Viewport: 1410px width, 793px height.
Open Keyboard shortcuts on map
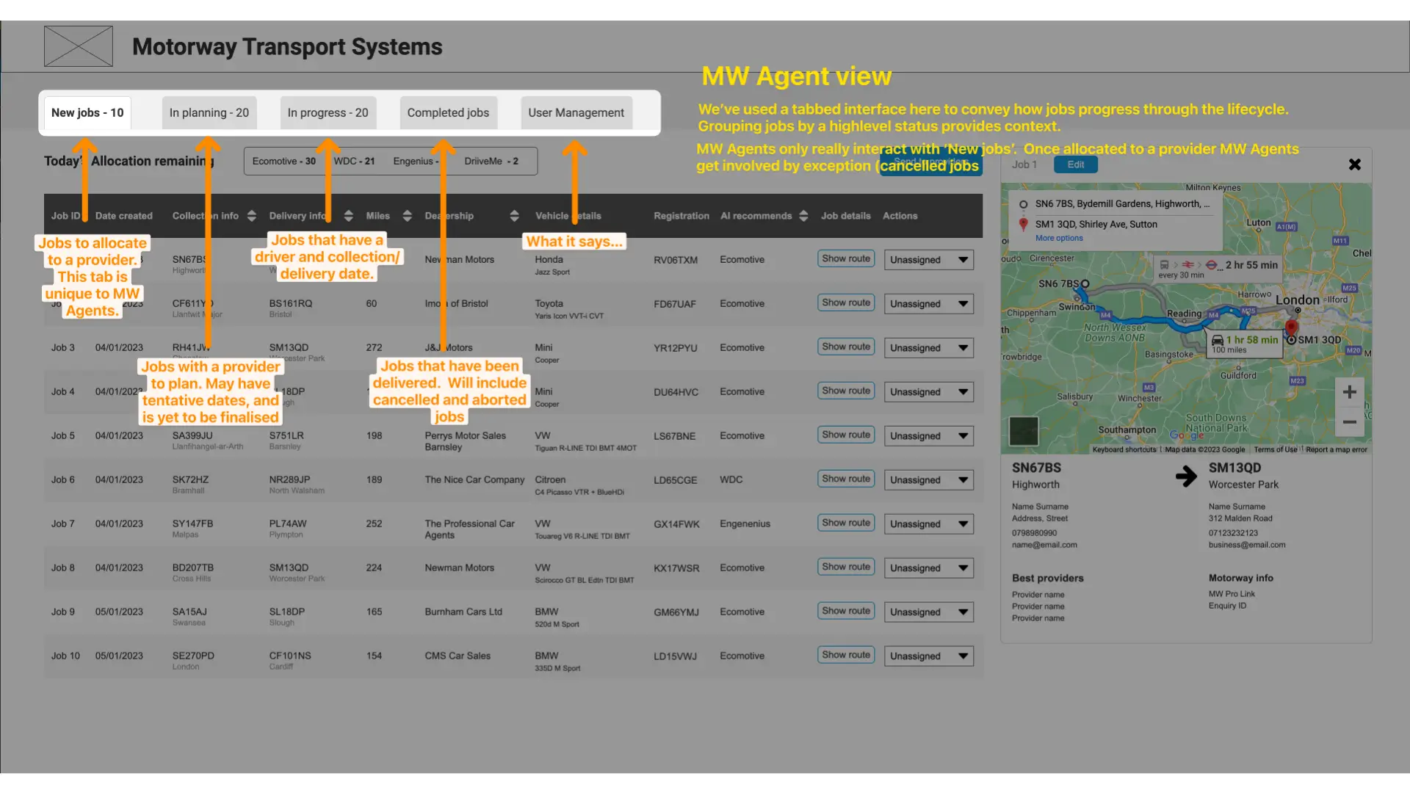click(x=1124, y=449)
